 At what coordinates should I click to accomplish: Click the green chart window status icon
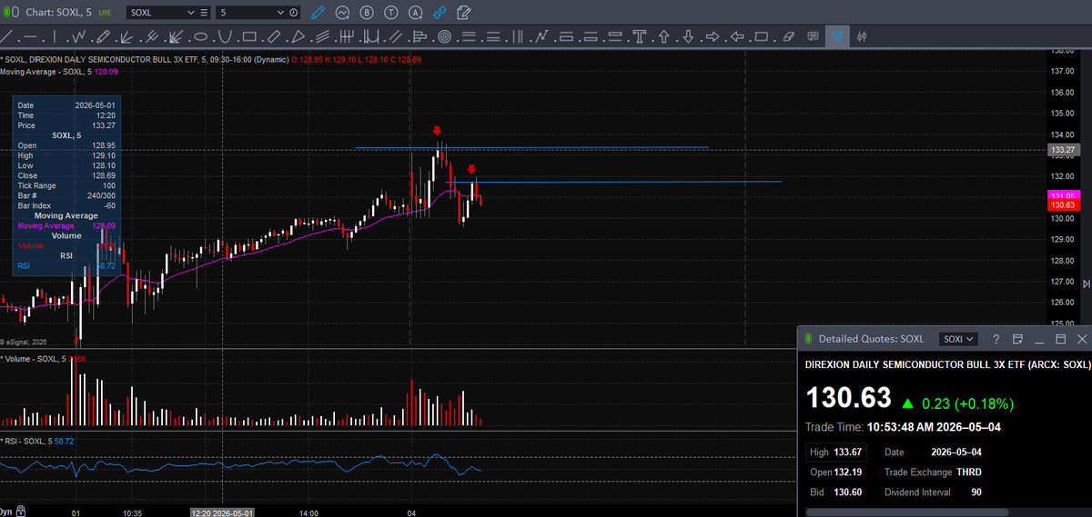tap(5, 13)
